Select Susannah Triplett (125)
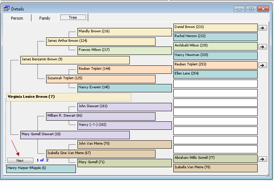The width and height of the screenshot is (274, 181). tap(101, 79)
